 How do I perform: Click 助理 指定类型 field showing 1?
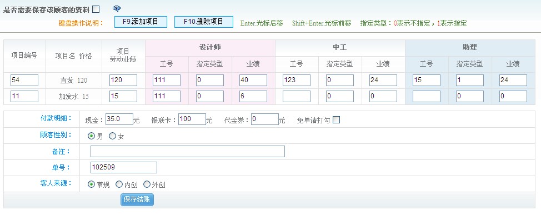click(x=469, y=81)
